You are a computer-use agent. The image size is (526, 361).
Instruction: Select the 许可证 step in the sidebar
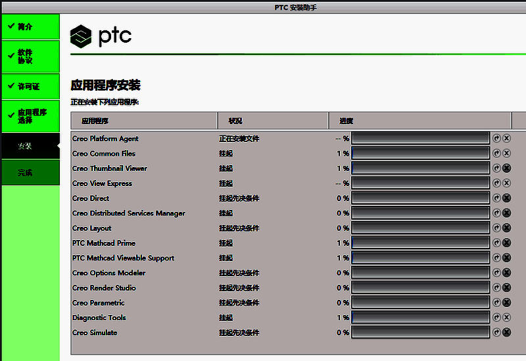(x=30, y=86)
